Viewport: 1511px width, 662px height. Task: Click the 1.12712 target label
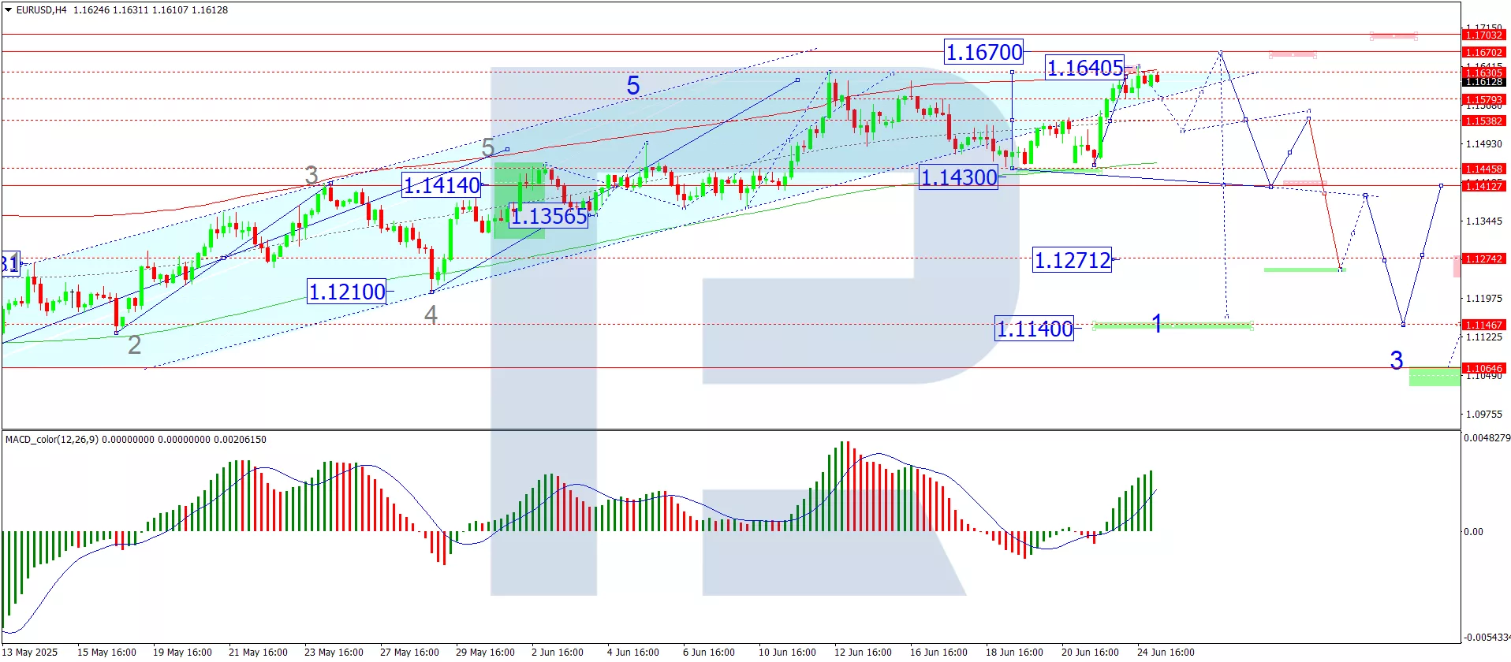pyautogui.click(x=1072, y=260)
